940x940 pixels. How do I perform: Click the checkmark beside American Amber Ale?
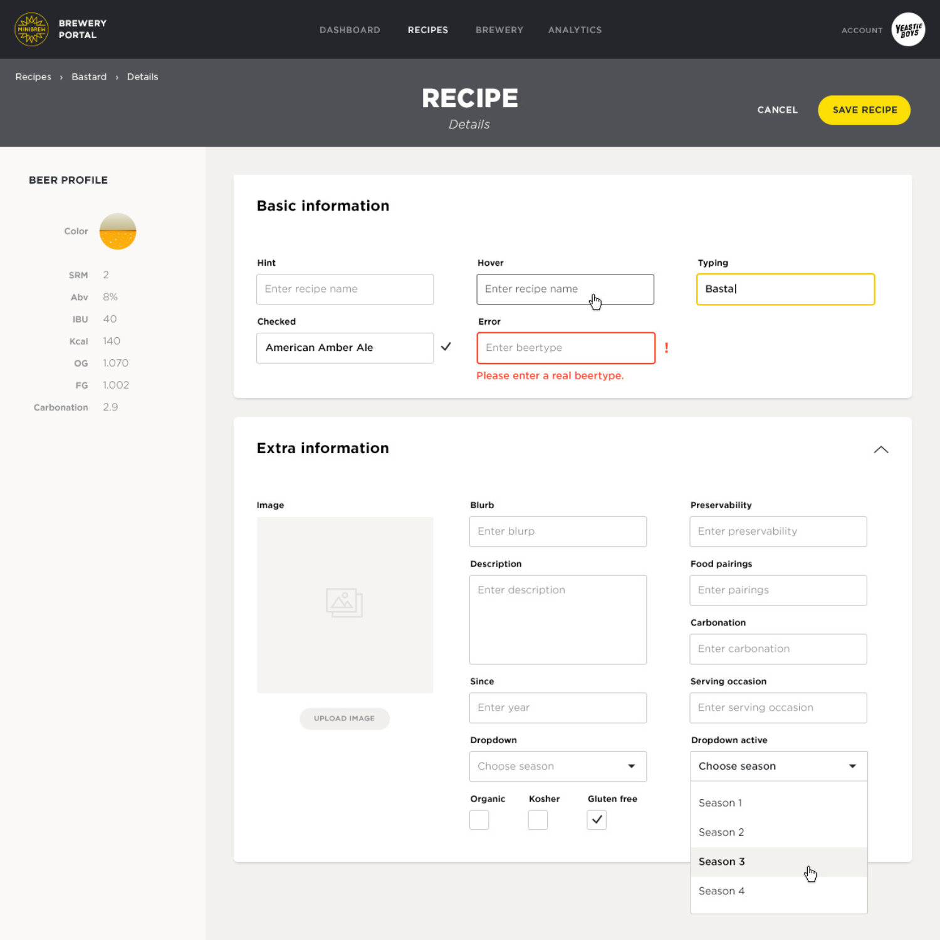446,347
